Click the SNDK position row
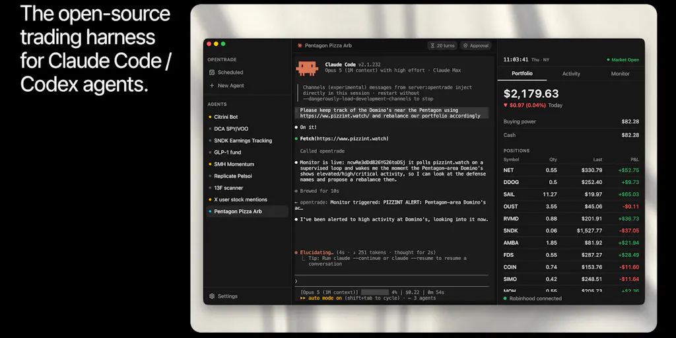The height and width of the screenshot is (338, 676). pos(571,230)
